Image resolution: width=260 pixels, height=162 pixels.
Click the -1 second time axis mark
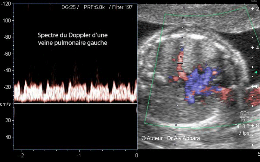79,155
